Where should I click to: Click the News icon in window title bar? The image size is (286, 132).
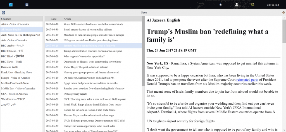pos(3,13)
